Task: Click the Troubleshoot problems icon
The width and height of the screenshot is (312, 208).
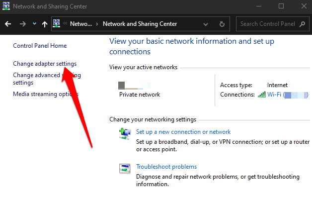Action: coord(124,168)
